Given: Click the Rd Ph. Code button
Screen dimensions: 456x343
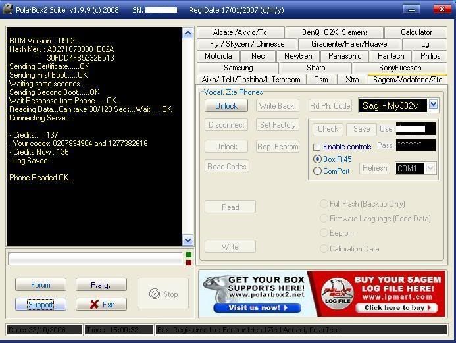Looking at the screenshot, I should point(330,105).
